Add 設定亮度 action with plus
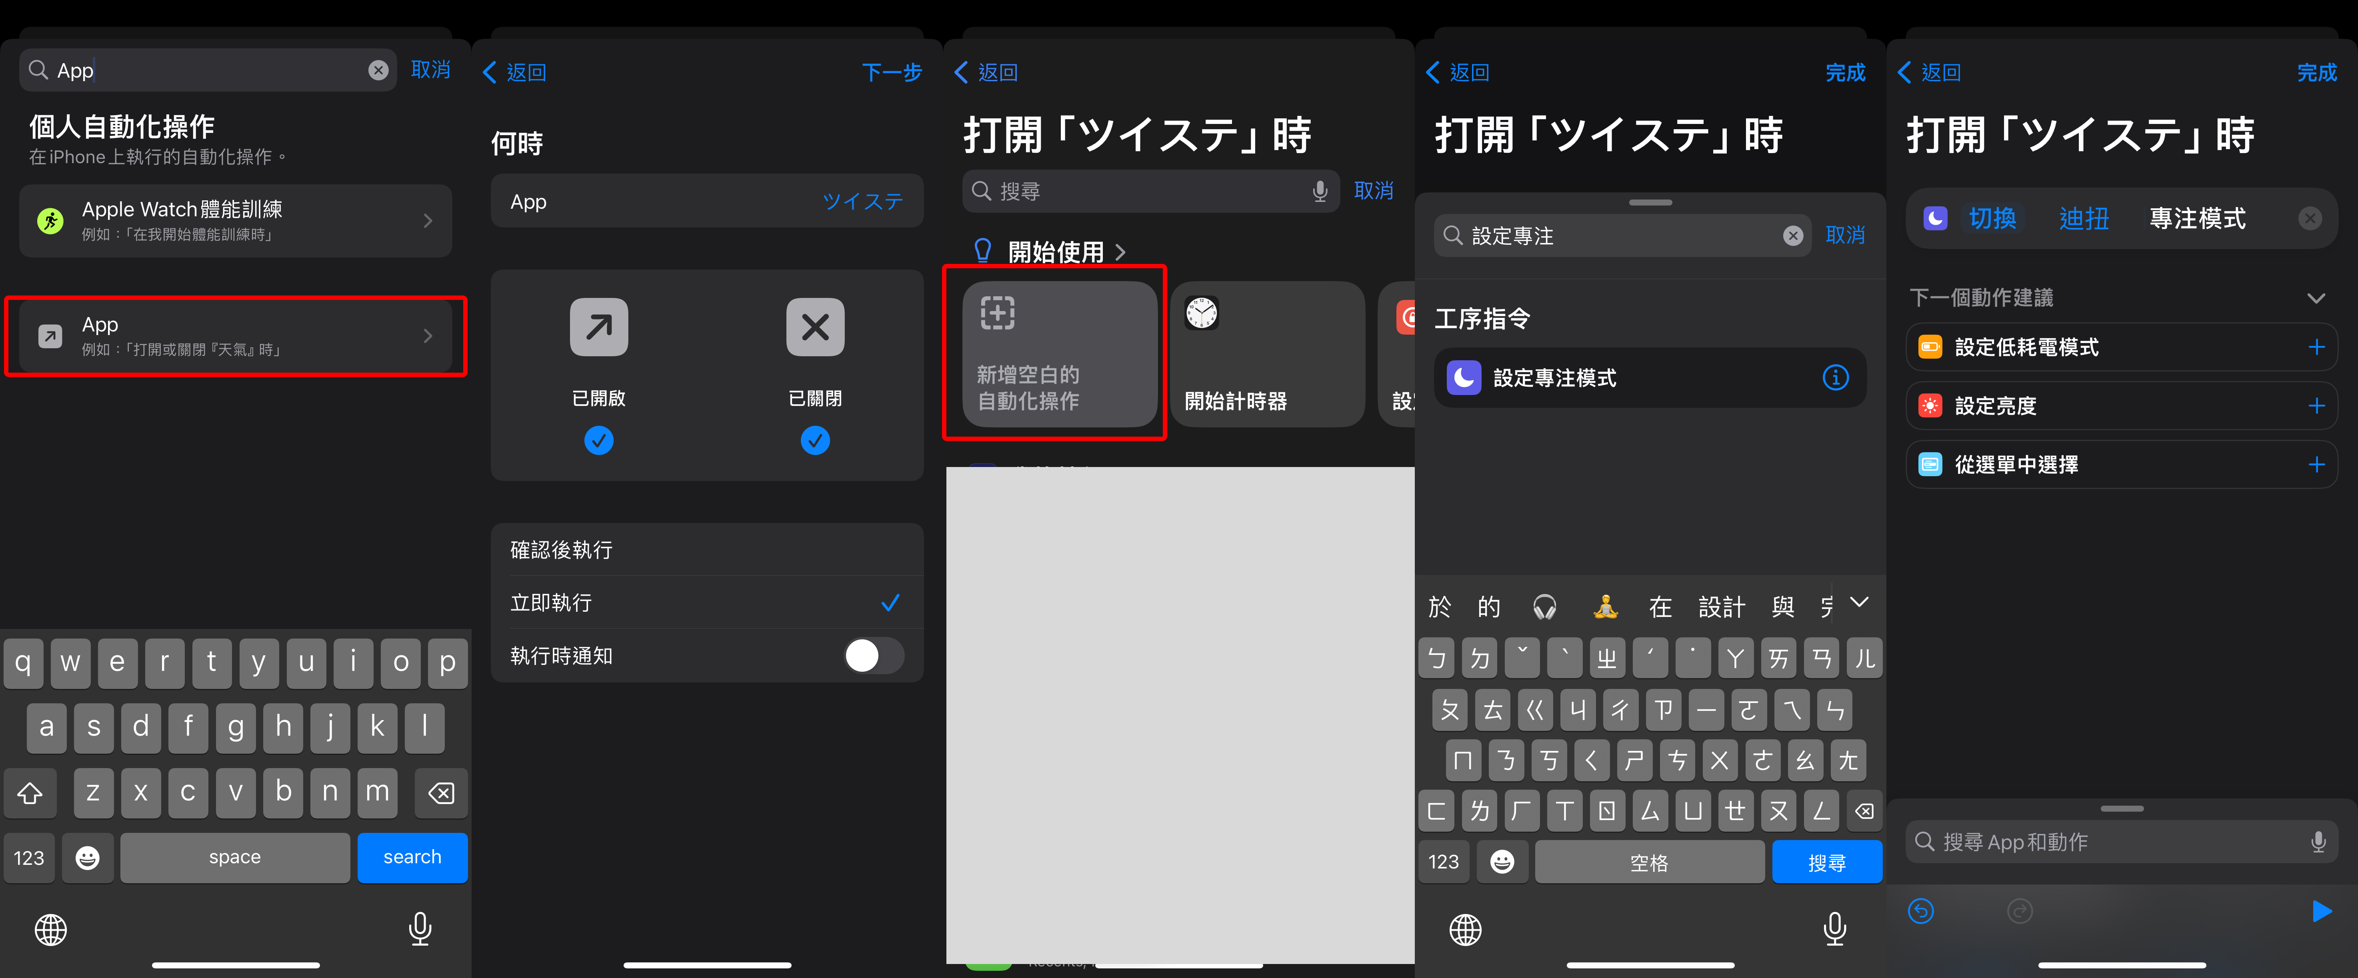Image resolution: width=2358 pixels, height=978 pixels. click(x=2316, y=406)
